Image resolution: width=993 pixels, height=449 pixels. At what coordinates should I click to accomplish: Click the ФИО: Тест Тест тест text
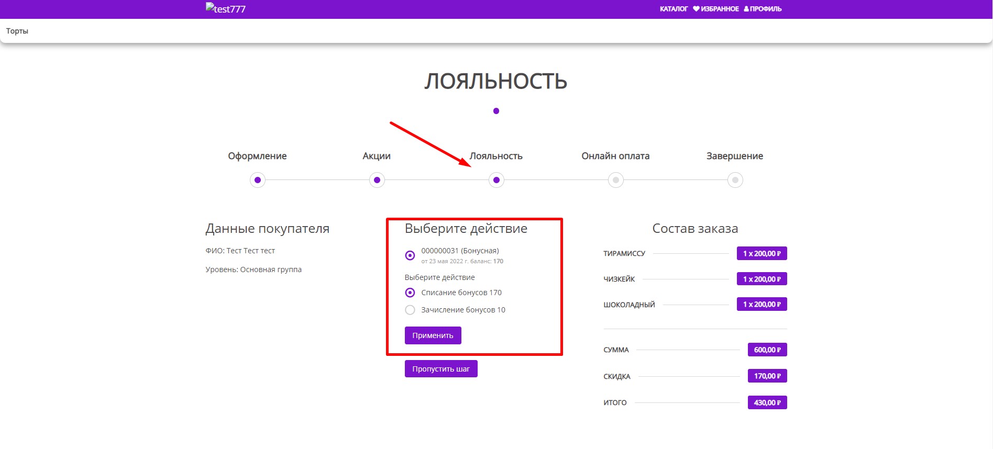(240, 251)
